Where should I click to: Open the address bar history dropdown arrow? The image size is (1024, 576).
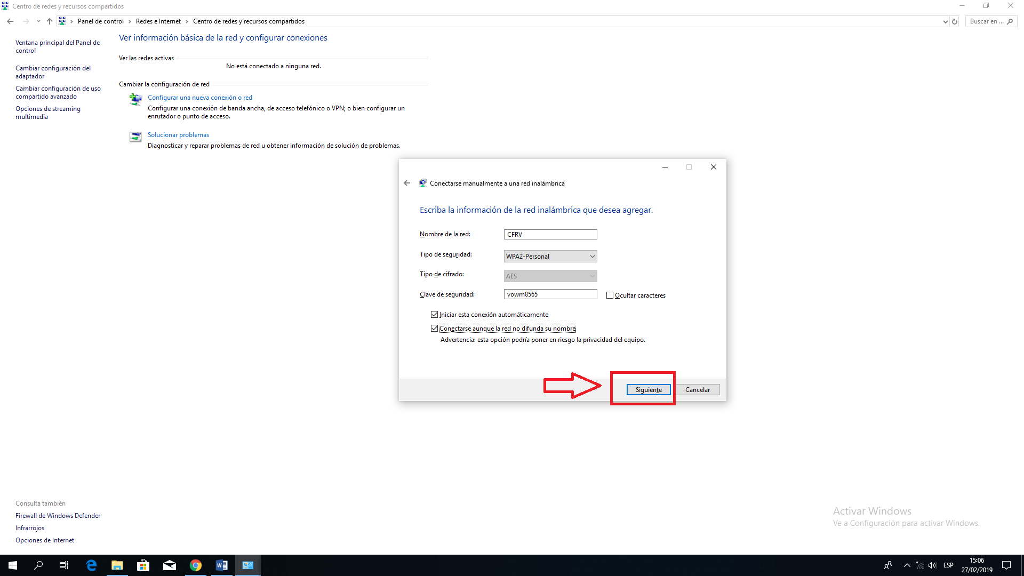click(945, 21)
